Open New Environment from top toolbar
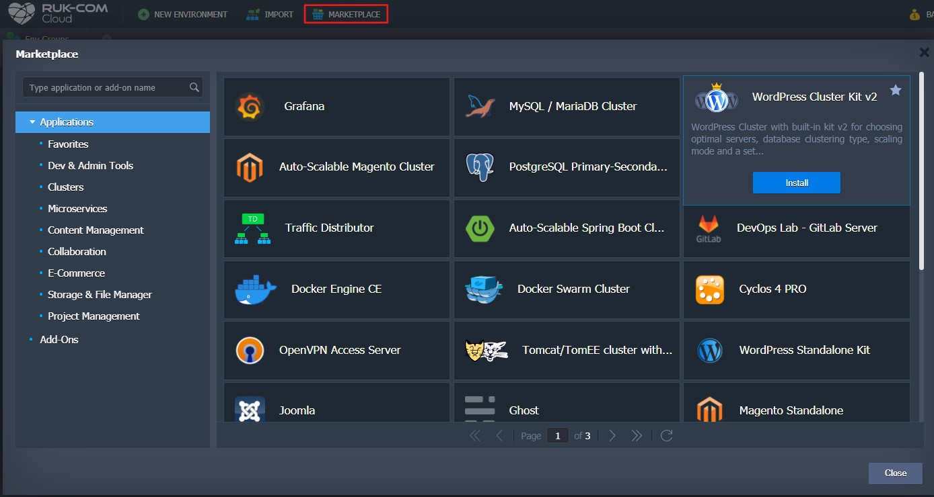This screenshot has width=934, height=497. [183, 14]
